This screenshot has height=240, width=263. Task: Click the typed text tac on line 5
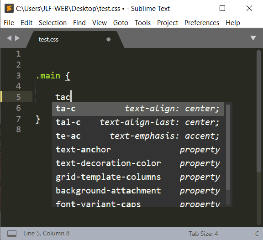(63, 97)
